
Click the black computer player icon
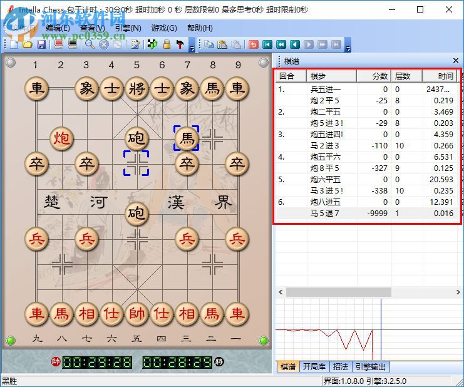(73, 44)
